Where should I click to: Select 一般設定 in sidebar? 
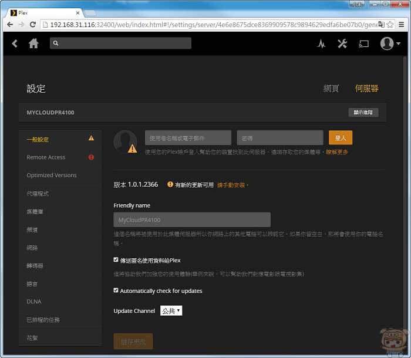(60, 139)
